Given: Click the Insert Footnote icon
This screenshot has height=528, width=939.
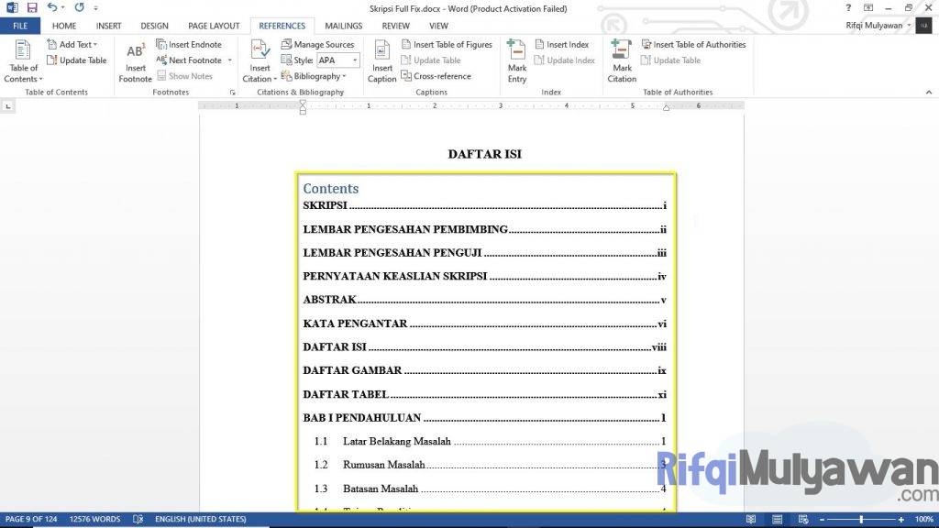Looking at the screenshot, I should click(135, 53).
